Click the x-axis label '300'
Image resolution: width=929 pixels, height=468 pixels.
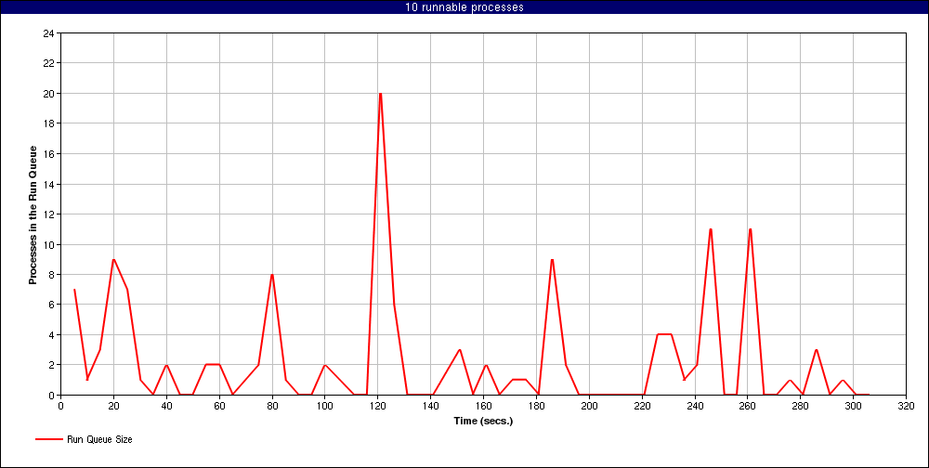(853, 406)
